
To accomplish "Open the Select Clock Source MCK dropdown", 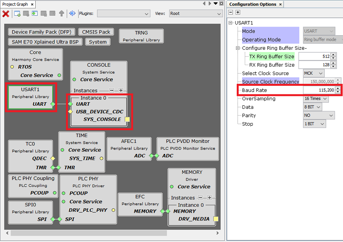I will (x=314, y=73).
